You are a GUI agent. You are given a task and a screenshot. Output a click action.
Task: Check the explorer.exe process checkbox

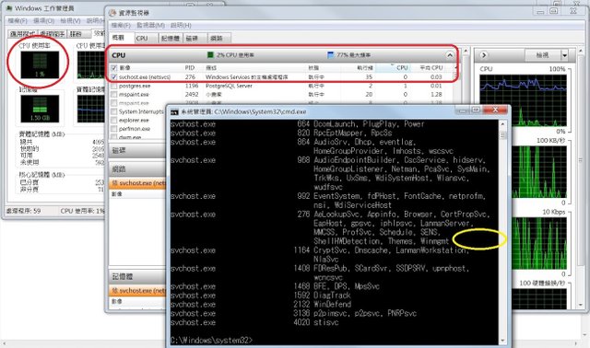(114, 121)
